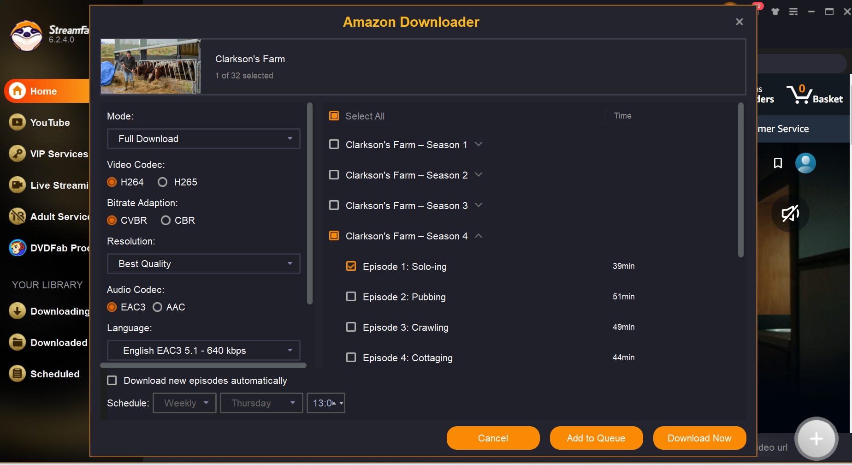The image size is (852, 465).
Task: Open the Mode Full Download dropdown
Action: pyautogui.click(x=204, y=139)
